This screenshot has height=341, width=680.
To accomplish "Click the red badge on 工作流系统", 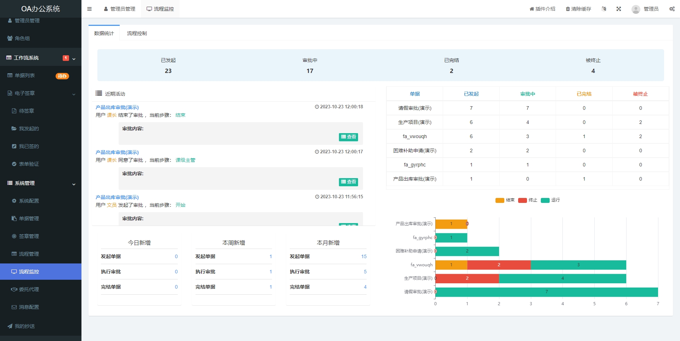I will 66,58.
